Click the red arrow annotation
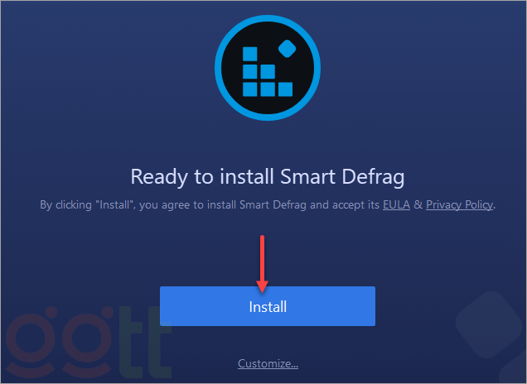Viewport: 527px width, 384px height. pos(262,265)
